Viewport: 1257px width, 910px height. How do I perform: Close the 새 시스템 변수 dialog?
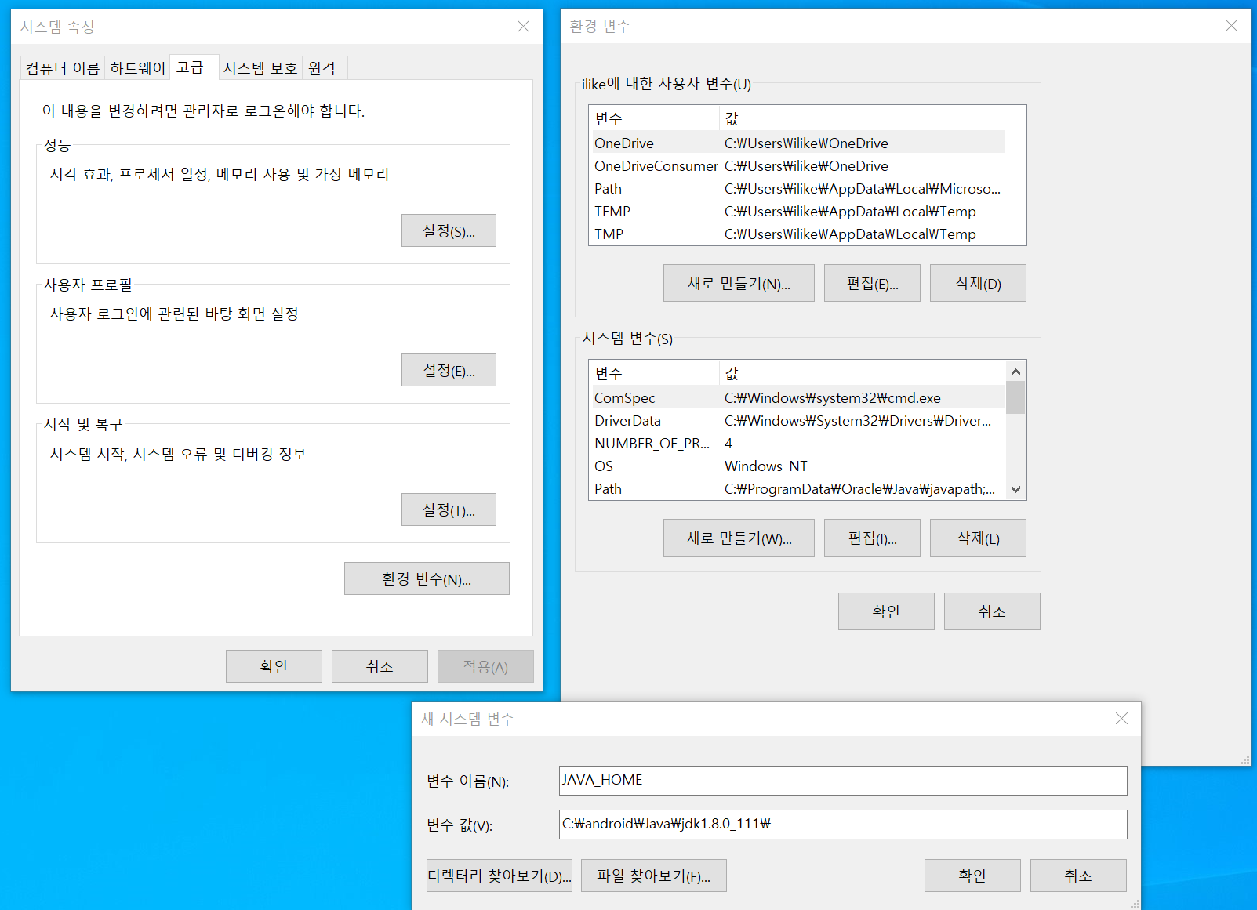(x=1121, y=719)
